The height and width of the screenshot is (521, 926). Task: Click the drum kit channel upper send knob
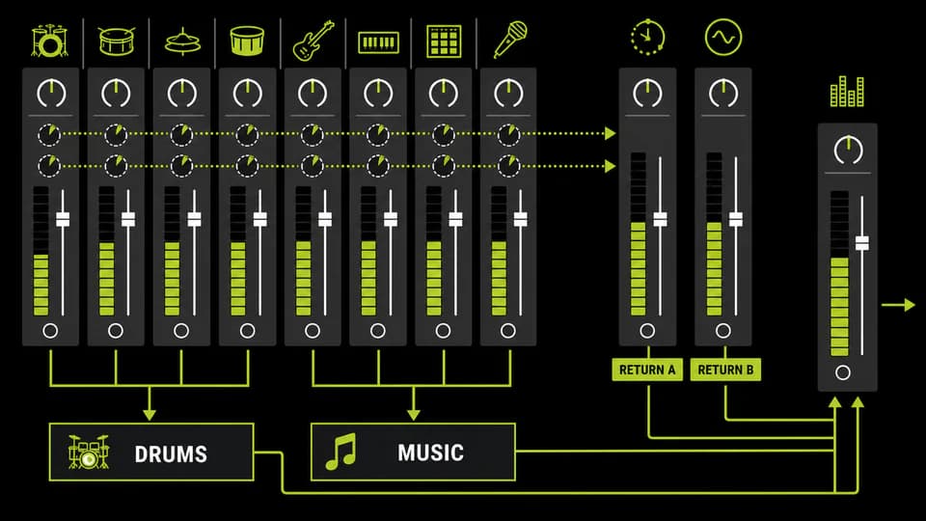click(x=49, y=135)
